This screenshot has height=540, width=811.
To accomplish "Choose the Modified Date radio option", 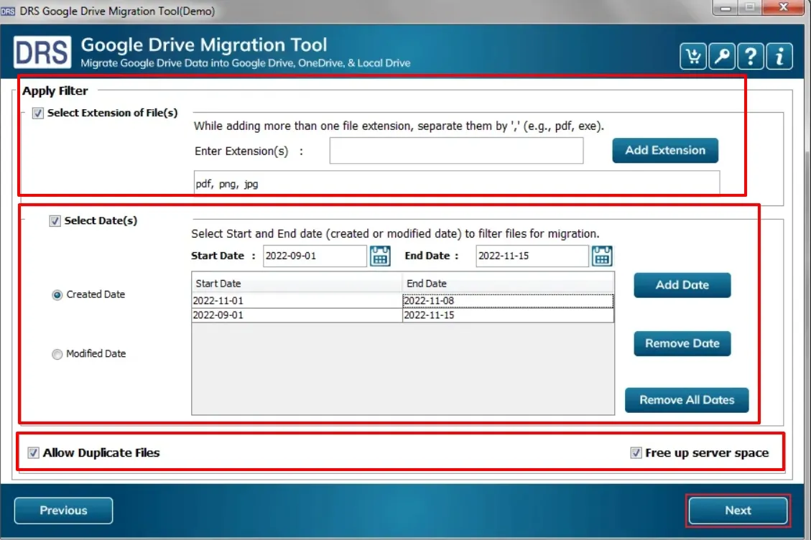I will coord(57,354).
